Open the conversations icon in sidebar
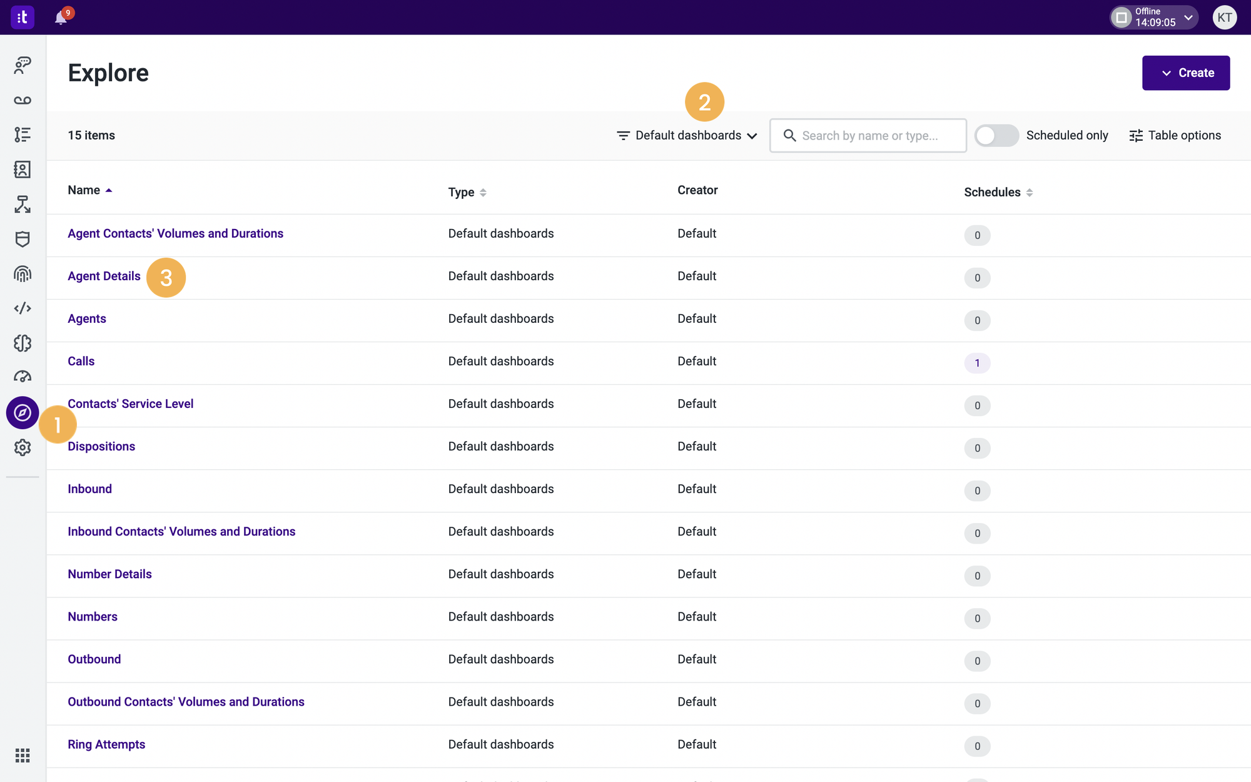Image resolution: width=1251 pixels, height=782 pixels. (x=23, y=65)
